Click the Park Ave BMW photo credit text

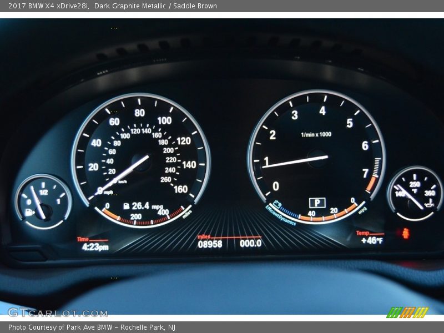pos(92,327)
